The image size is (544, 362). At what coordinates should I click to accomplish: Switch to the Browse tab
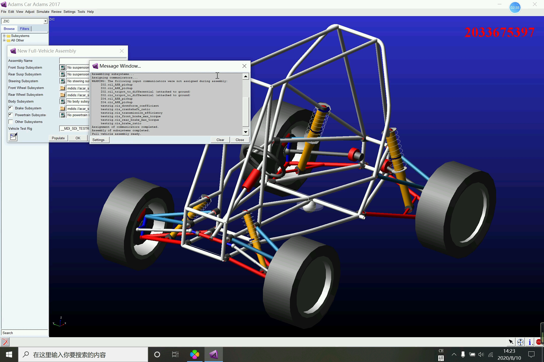pyautogui.click(x=9, y=29)
